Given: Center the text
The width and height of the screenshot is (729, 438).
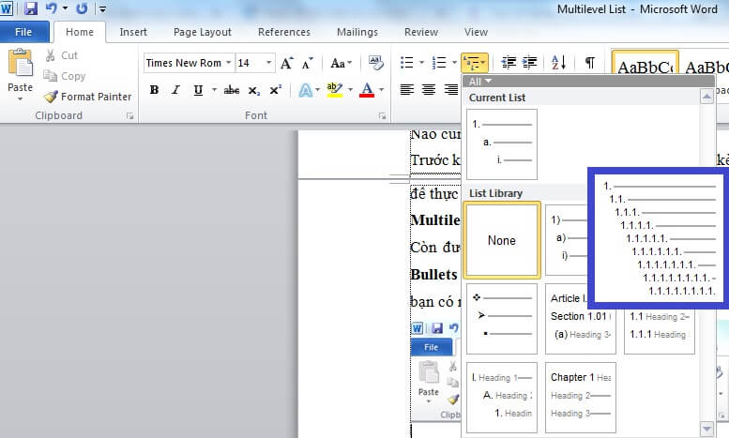Looking at the screenshot, I should point(429,89).
